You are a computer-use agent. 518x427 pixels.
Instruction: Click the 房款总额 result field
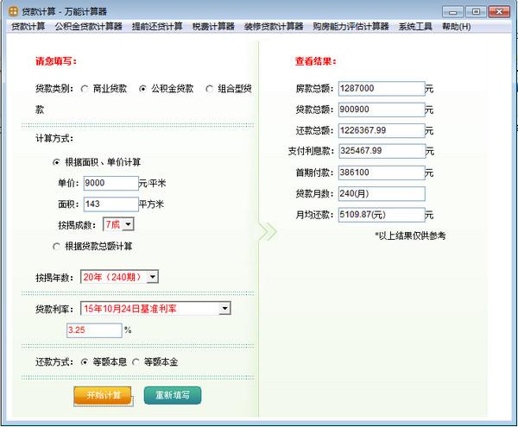click(382, 89)
